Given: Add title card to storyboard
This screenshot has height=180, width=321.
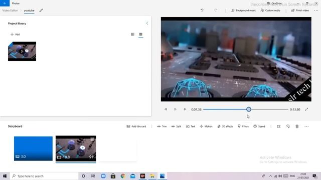Looking at the screenshot, I should click(136, 126).
